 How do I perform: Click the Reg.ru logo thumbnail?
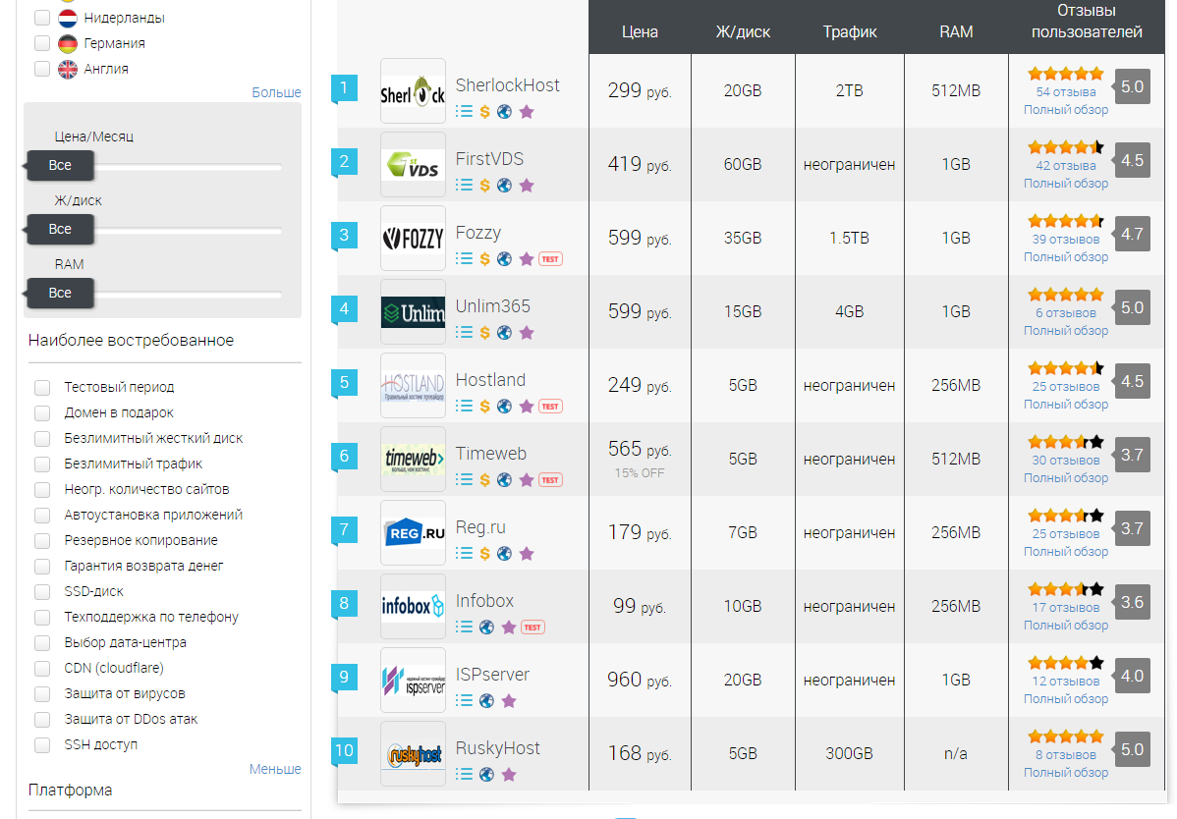pos(413,532)
